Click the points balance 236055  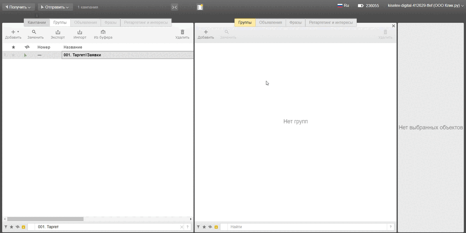tap(369, 6)
